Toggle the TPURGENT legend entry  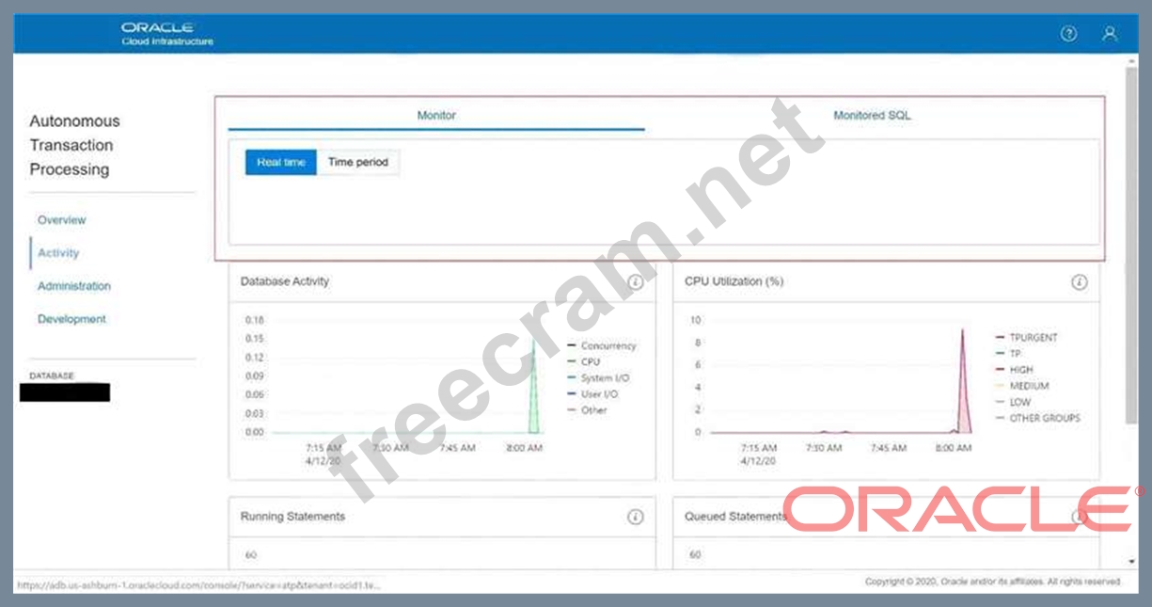tap(1026, 337)
